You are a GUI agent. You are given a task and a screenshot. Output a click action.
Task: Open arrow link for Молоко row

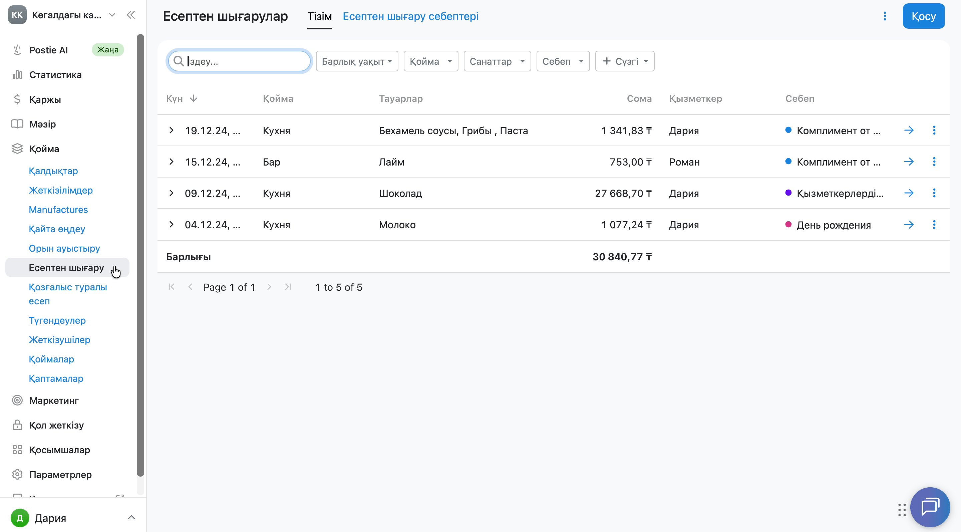909,225
